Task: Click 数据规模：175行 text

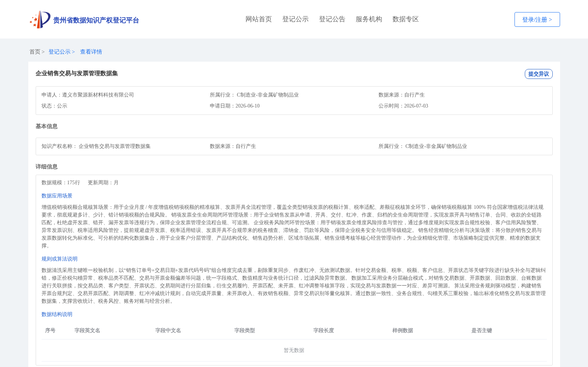Action: (x=61, y=183)
